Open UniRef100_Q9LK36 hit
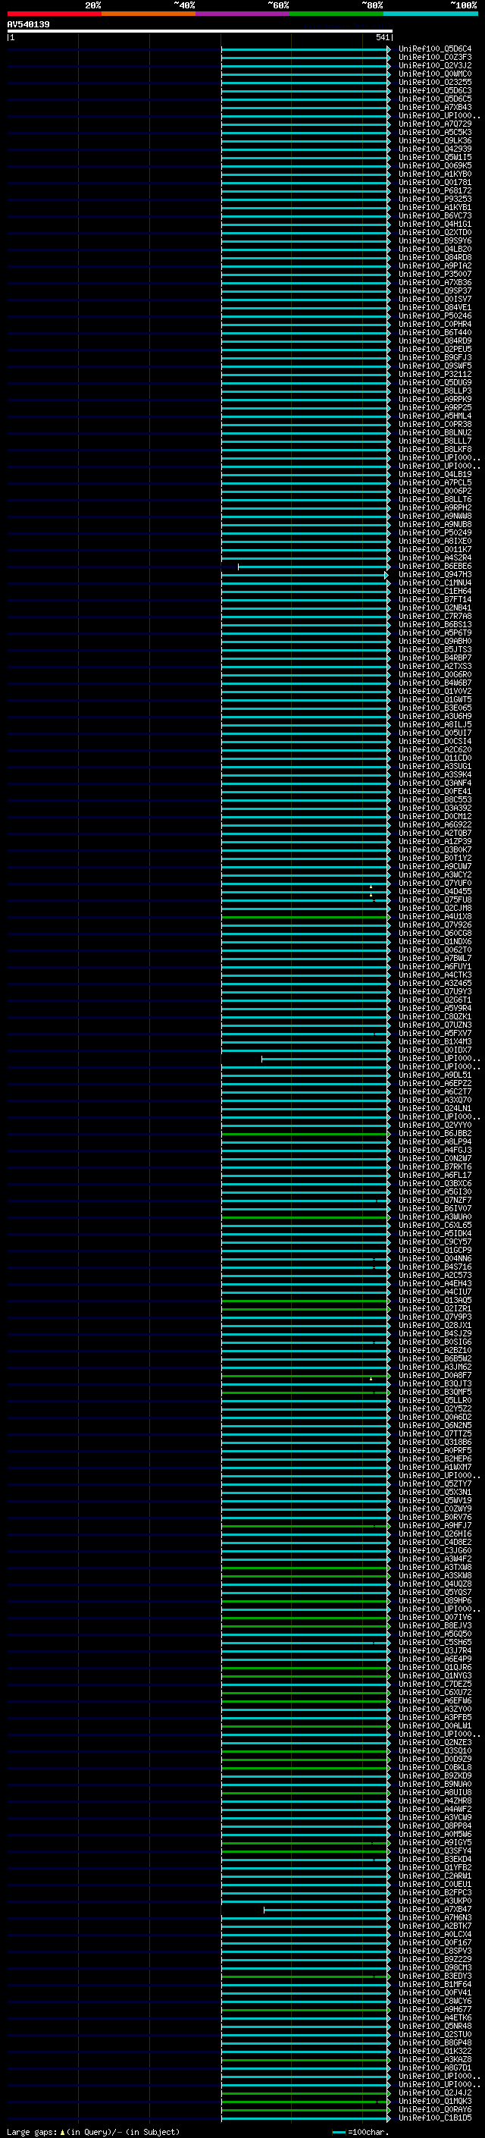This screenshot has height=2138, width=485. tap(435, 141)
